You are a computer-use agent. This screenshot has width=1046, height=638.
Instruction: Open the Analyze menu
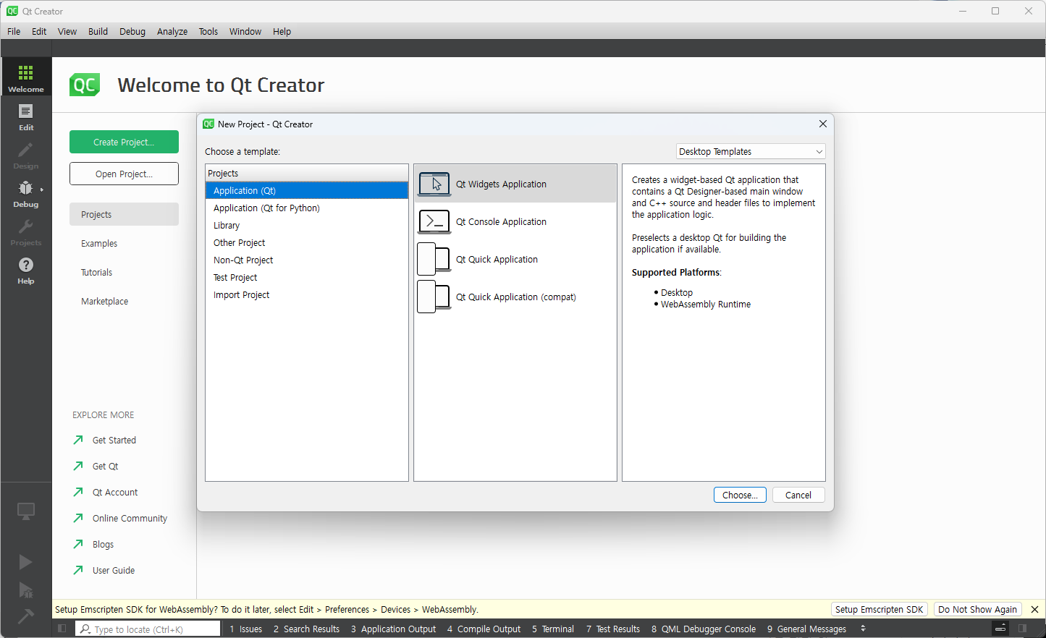172,31
